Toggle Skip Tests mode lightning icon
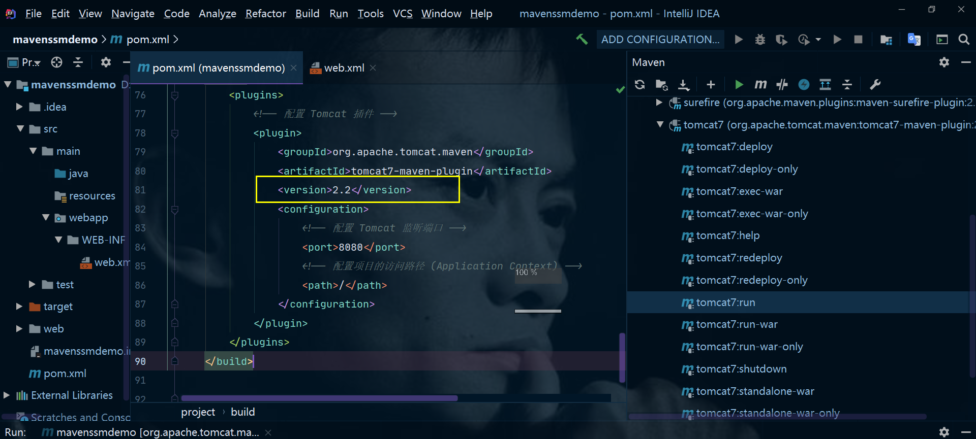 click(x=804, y=84)
